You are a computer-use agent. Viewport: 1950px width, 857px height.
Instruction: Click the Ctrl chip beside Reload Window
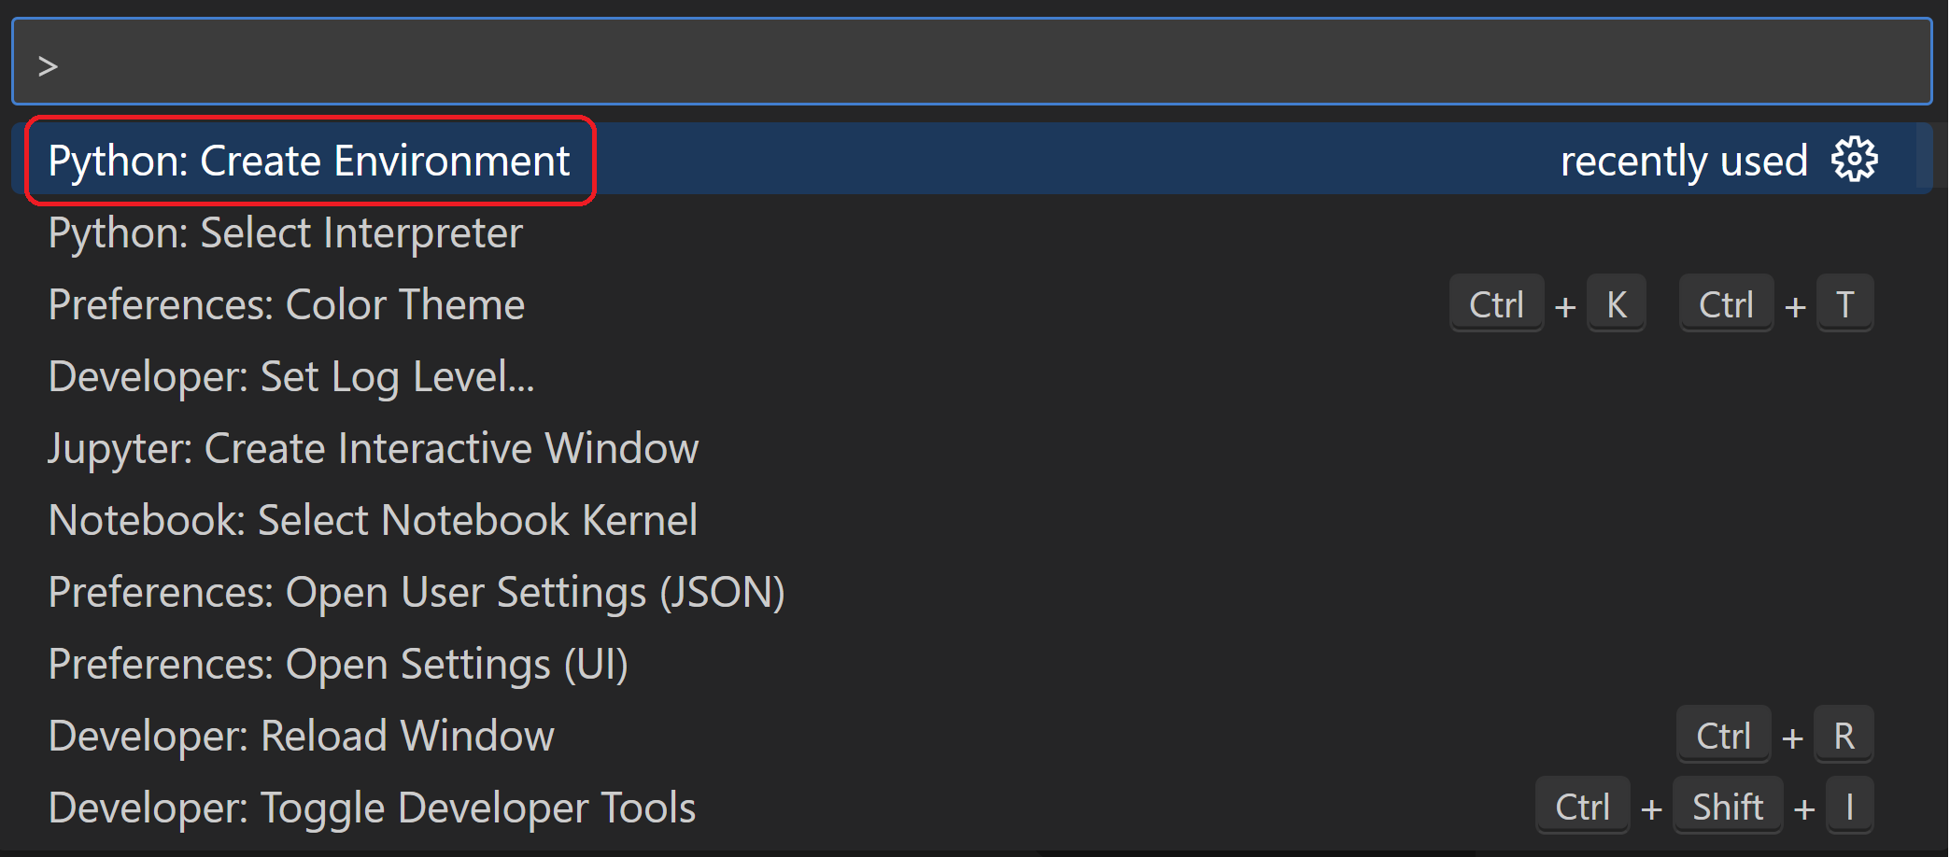click(x=1723, y=735)
